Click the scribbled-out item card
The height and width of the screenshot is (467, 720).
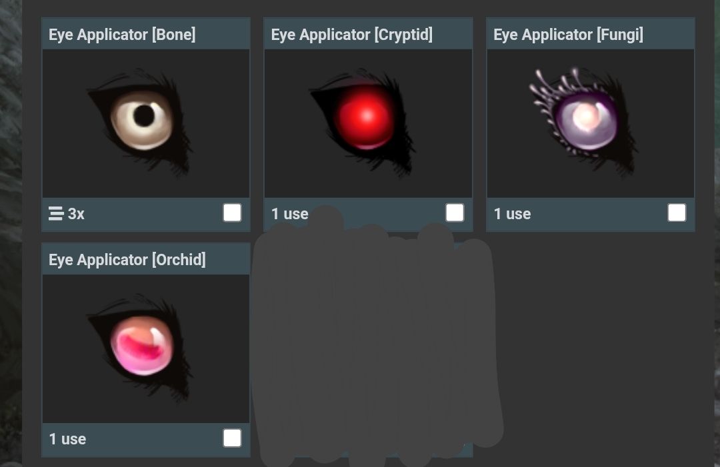pos(377,344)
